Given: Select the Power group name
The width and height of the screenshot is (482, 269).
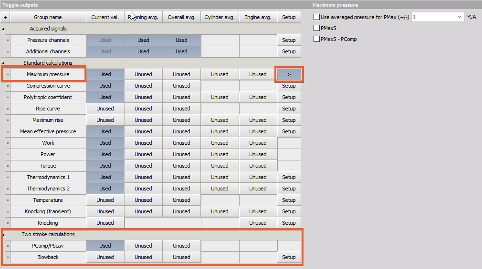Looking at the screenshot, I should (x=48, y=154).
